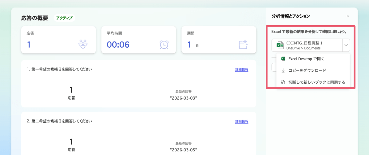Select 'Excel Desktop で開く' menu item
369x155 pixels.
(313, 59)
